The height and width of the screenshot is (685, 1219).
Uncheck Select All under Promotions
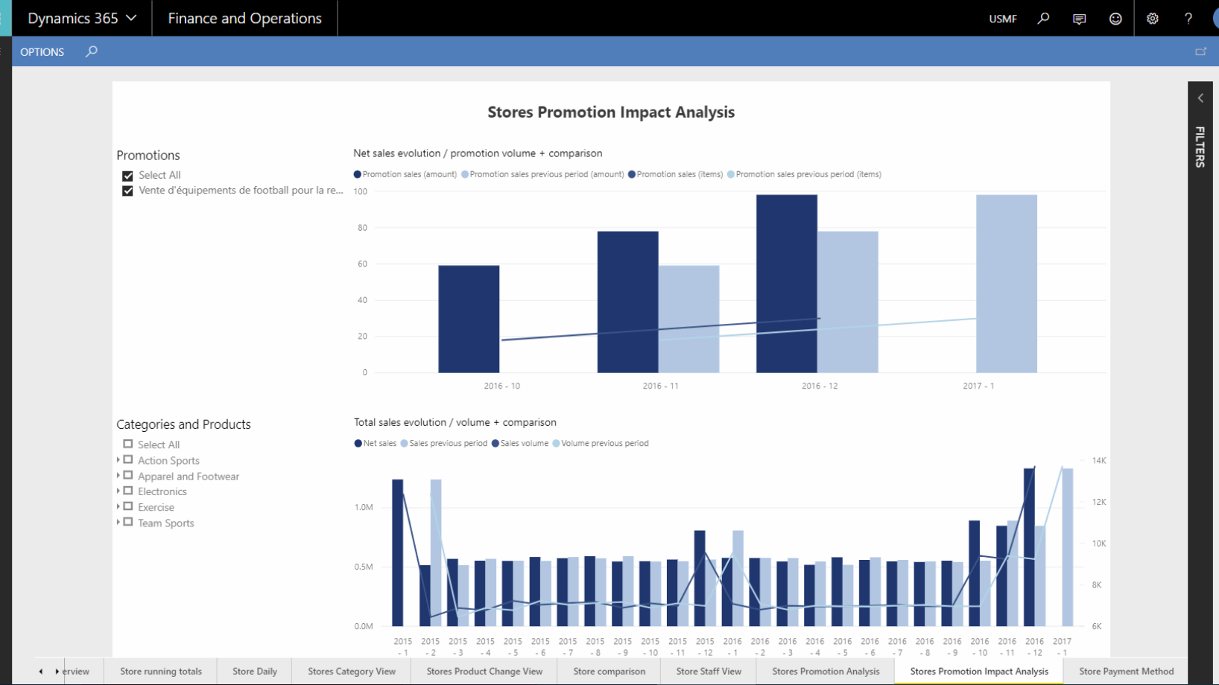[127, 176]
